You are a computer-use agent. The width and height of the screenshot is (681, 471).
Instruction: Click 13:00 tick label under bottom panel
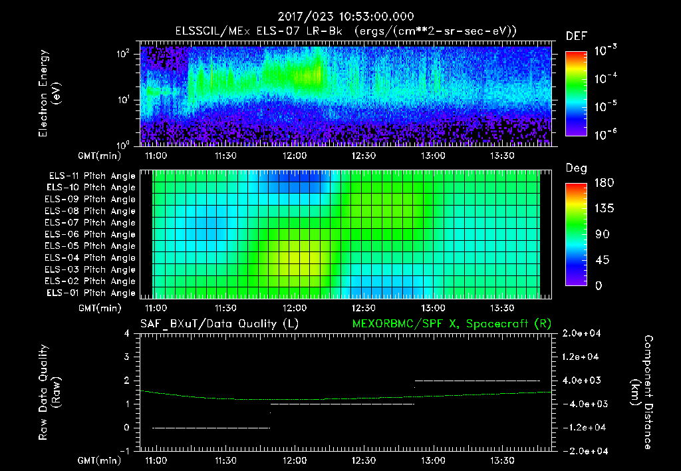point(433,460)
